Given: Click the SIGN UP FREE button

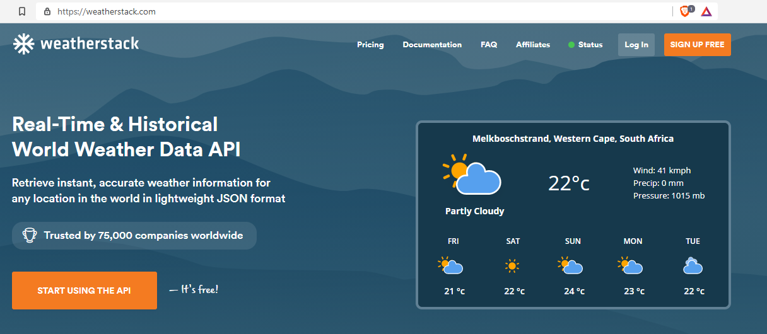Looking at the screenshot, I should click(x=698, y=45).
